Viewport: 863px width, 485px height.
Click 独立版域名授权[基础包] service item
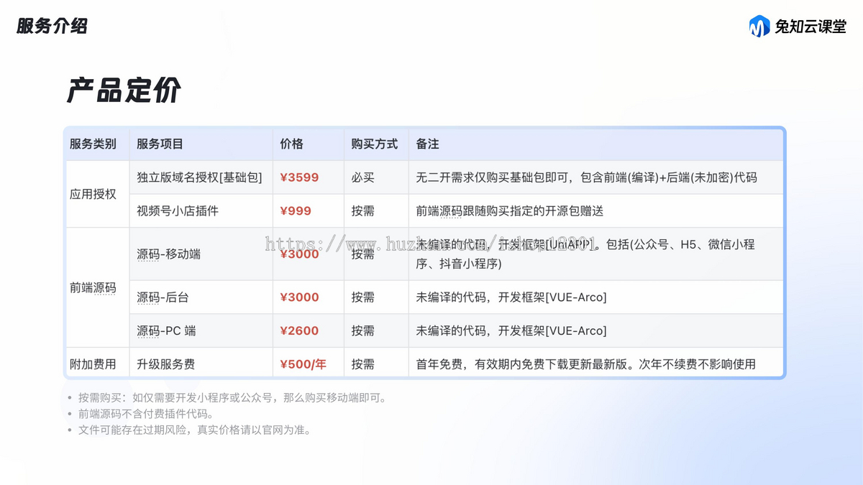coord(199,177)
